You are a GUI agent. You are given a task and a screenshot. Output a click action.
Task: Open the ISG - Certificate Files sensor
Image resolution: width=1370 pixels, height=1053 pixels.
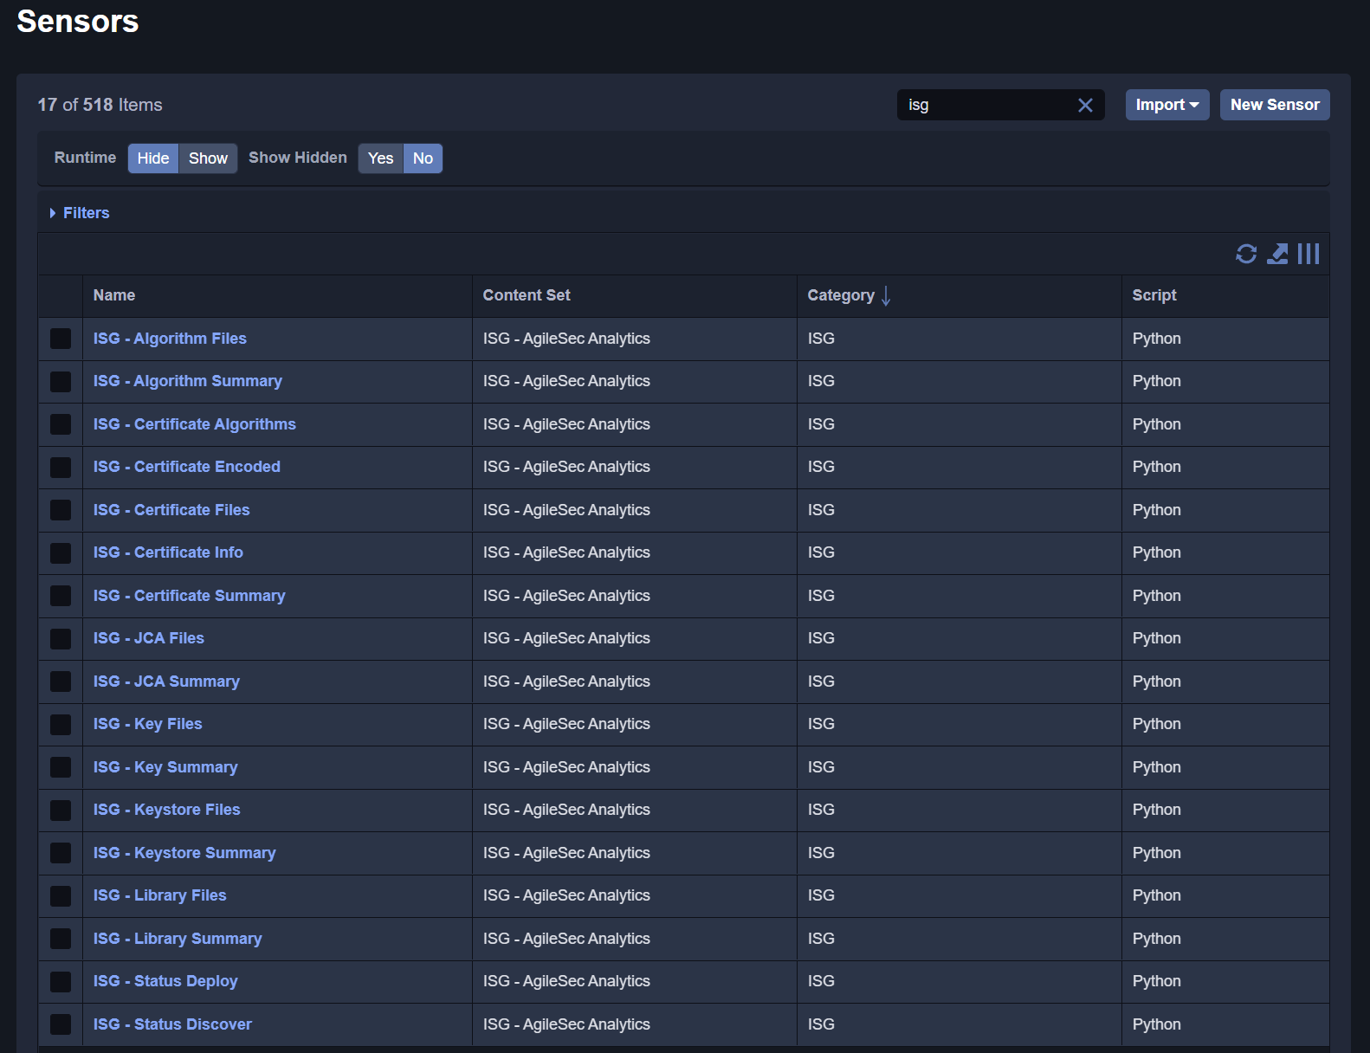click(x=171, y=510)
